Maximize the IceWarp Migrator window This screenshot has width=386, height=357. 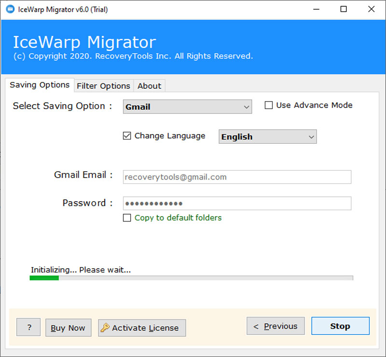(344, 9)
